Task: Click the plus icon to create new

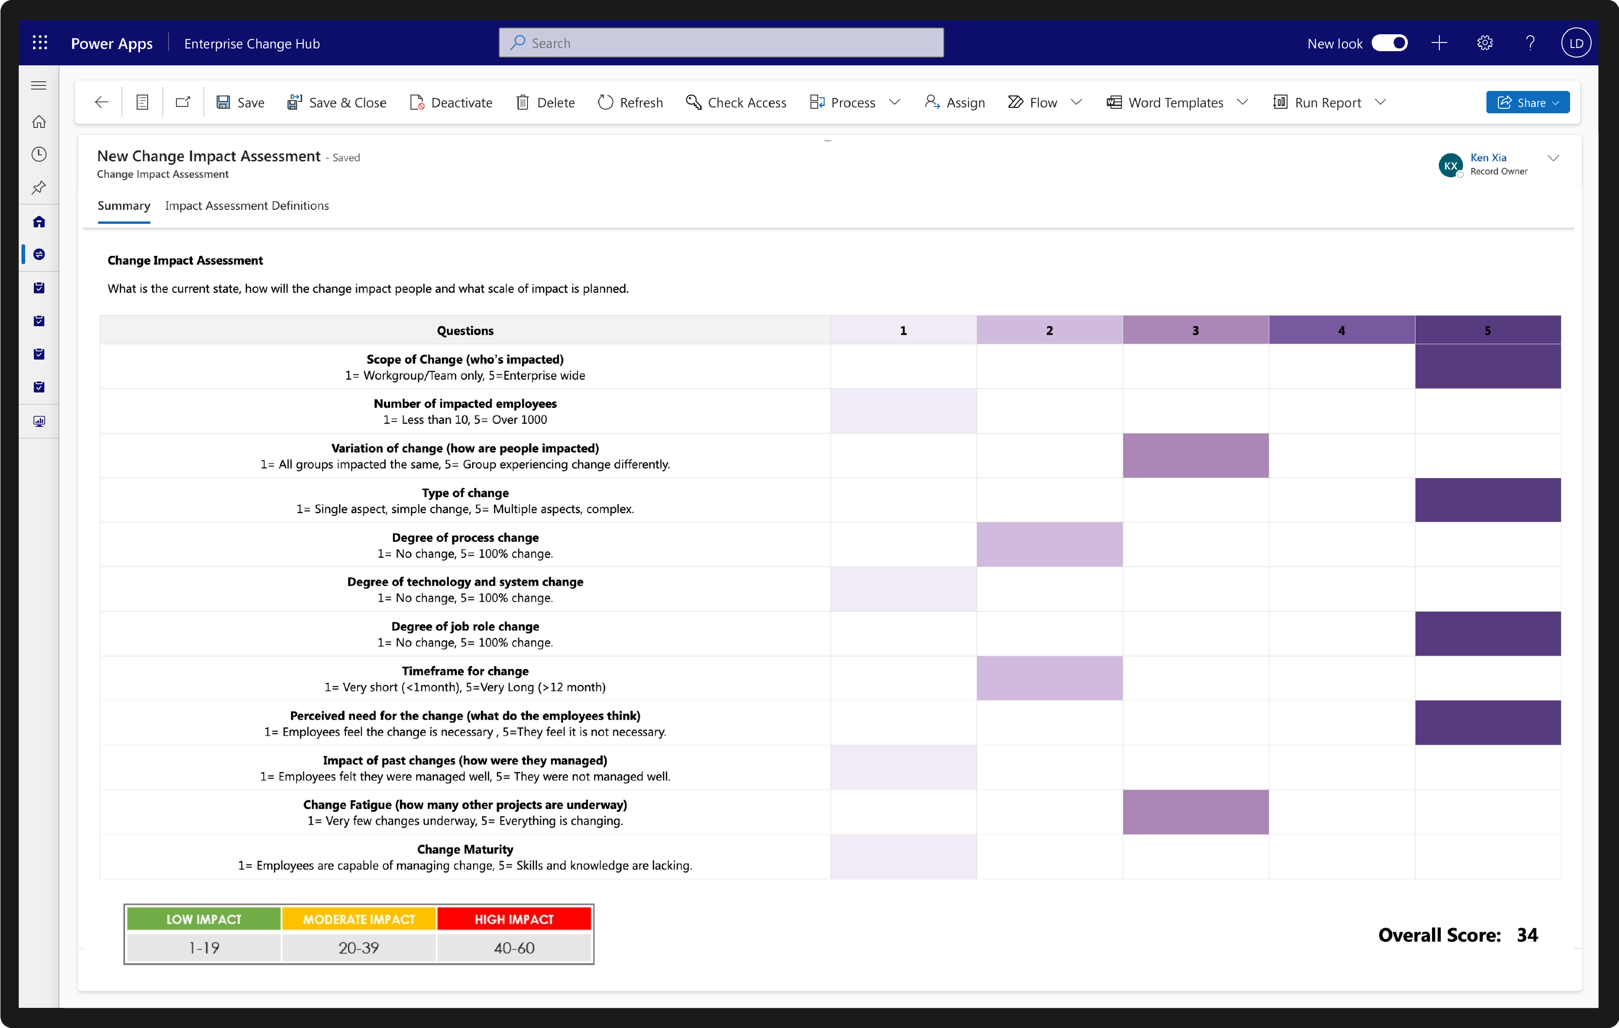Action: pyautogui.click(x=1439, y=43)
